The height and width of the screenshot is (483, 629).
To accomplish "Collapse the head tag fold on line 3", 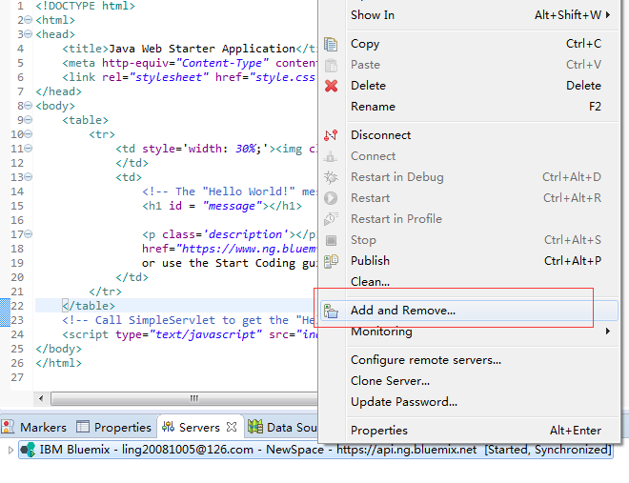I will 28,34.
